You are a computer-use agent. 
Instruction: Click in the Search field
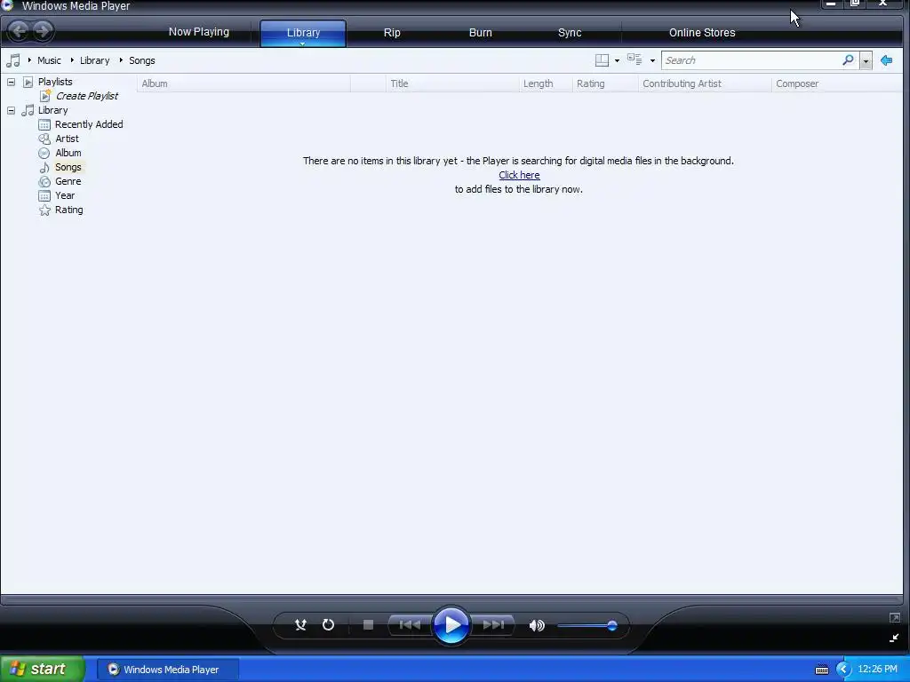[x=752, y=60]
